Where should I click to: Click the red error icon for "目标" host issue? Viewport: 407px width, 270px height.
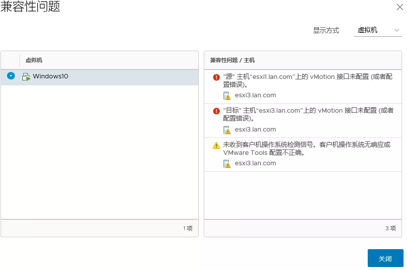[x=216, y=111]
